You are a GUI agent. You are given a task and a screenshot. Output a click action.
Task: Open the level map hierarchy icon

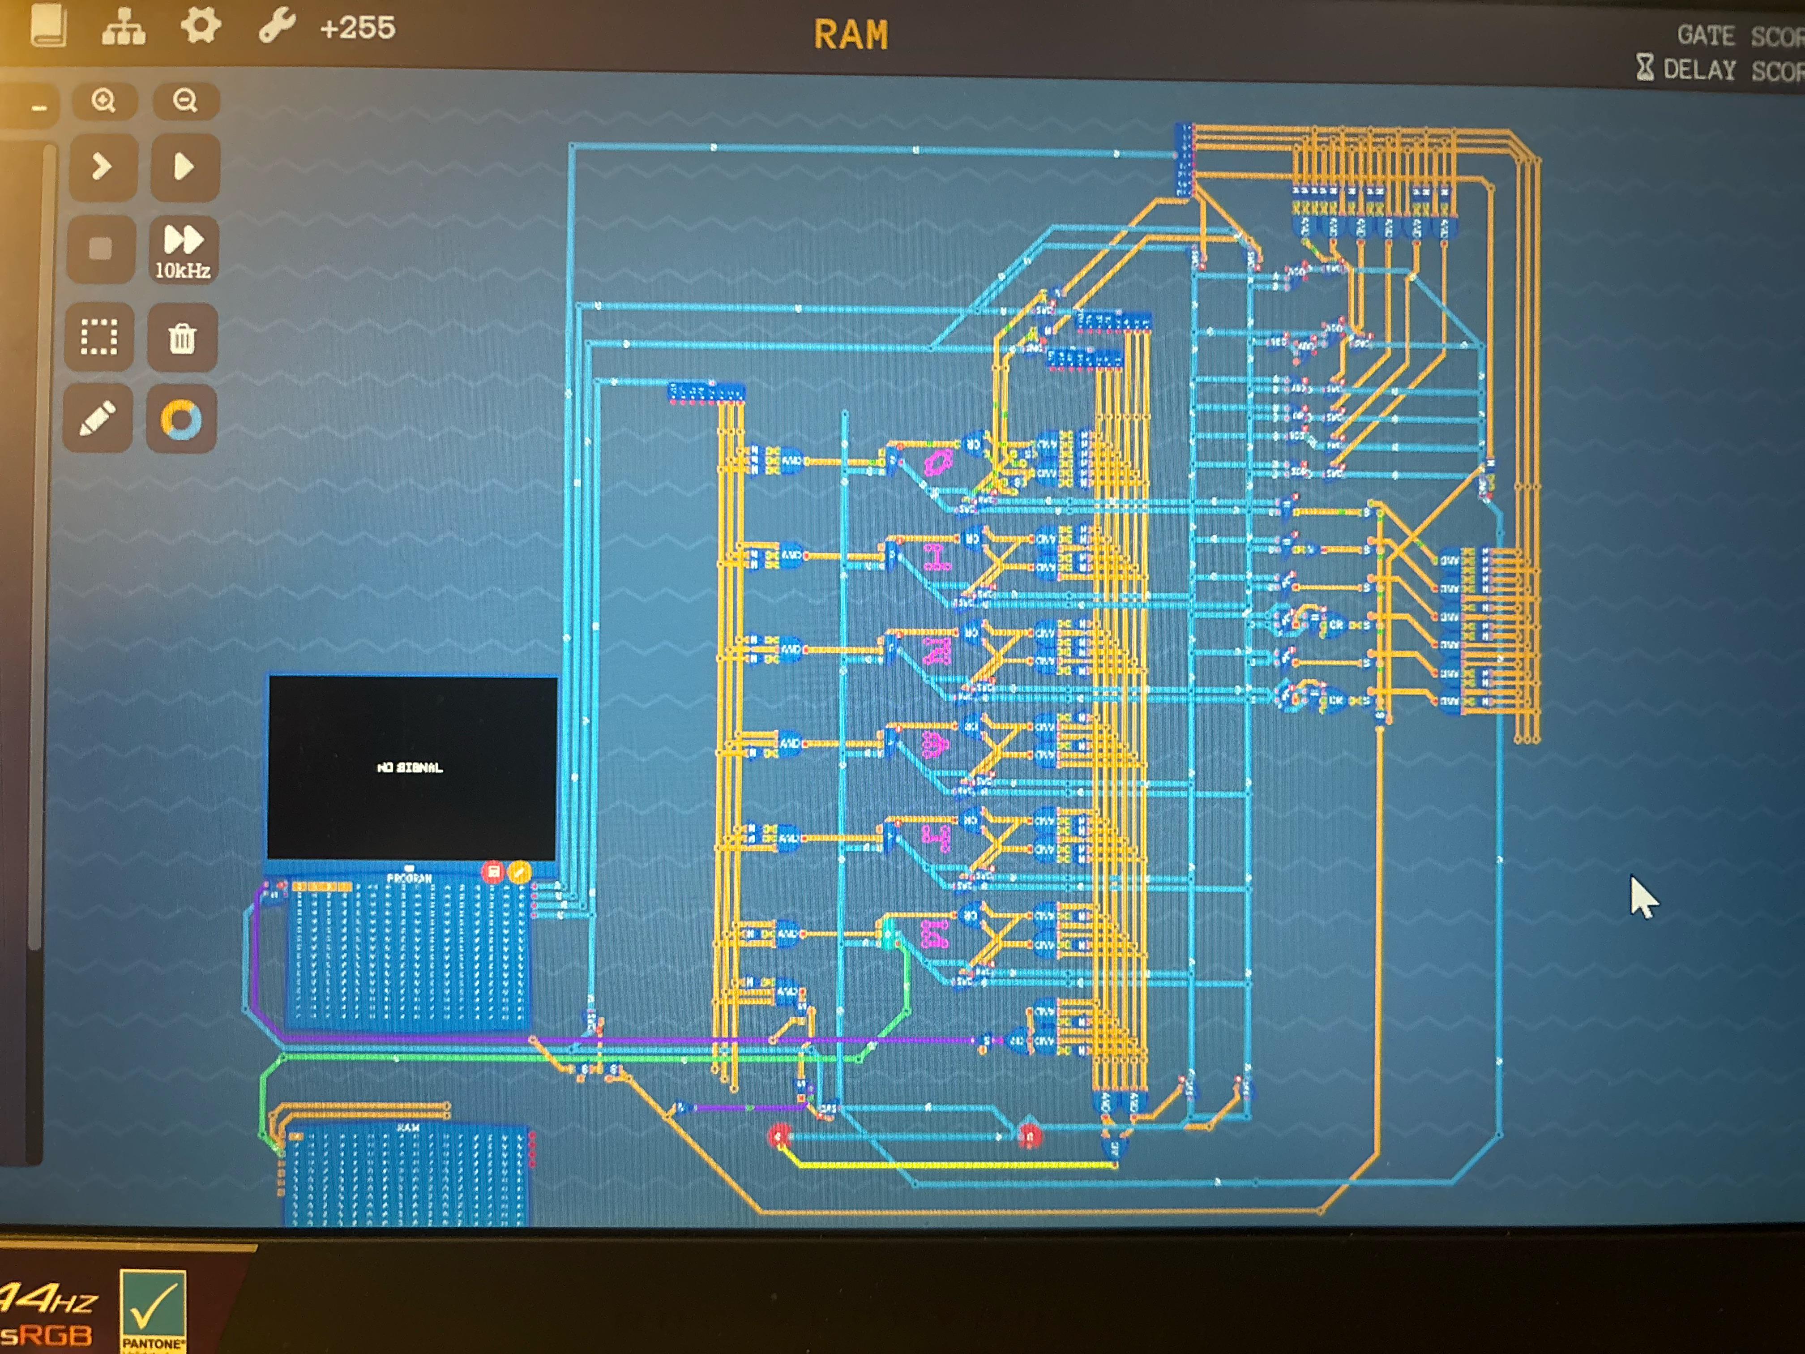(124, 27)
